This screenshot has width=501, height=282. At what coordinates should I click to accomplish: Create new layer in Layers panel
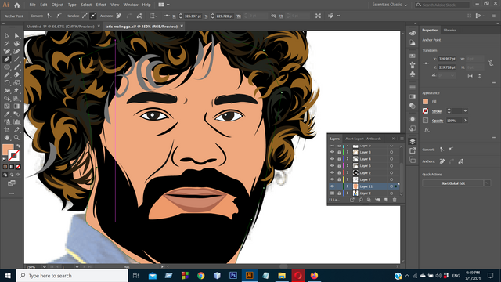coord(386,200)
